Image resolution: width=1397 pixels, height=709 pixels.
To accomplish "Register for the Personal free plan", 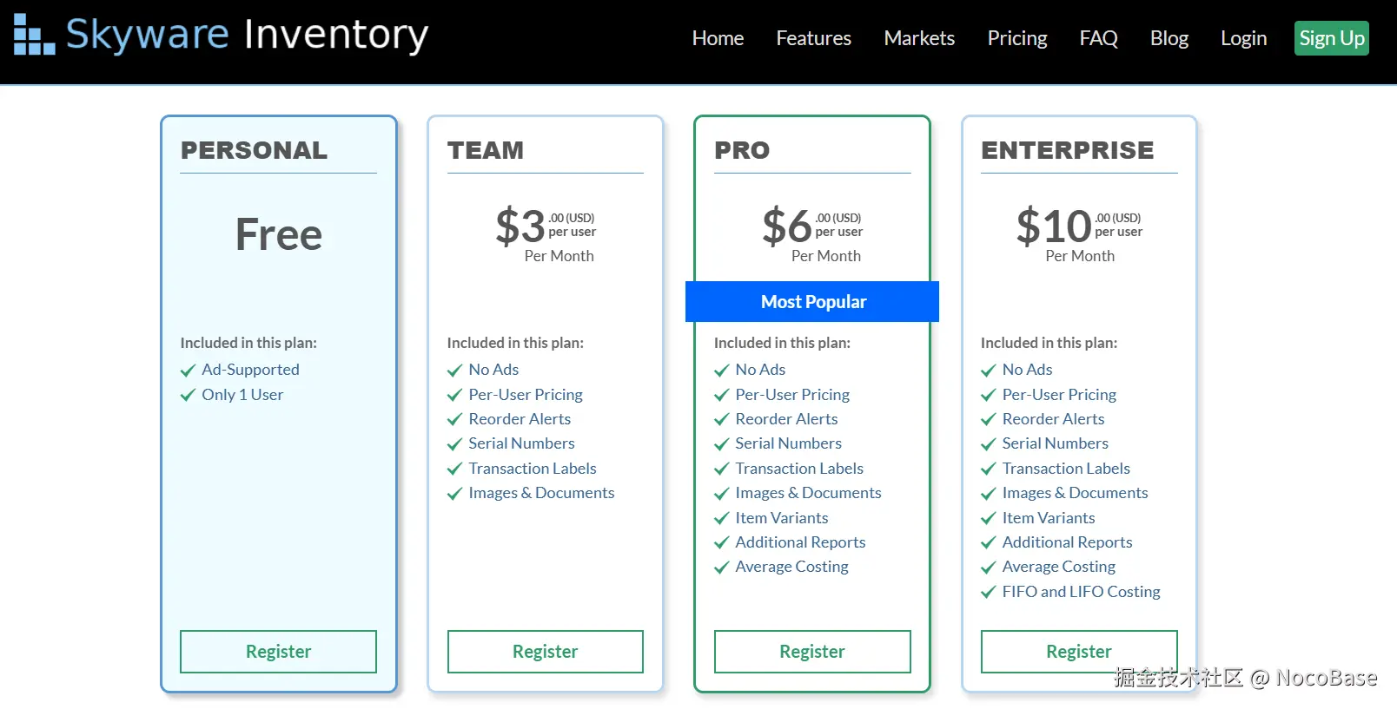I will (278, 652).
